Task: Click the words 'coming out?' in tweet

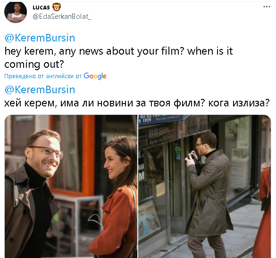Action: (x=34, y=64)
